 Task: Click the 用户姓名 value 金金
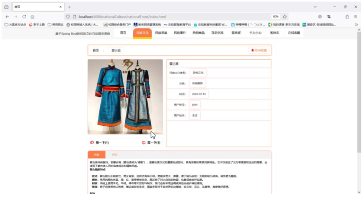click(x=195, y=115)
